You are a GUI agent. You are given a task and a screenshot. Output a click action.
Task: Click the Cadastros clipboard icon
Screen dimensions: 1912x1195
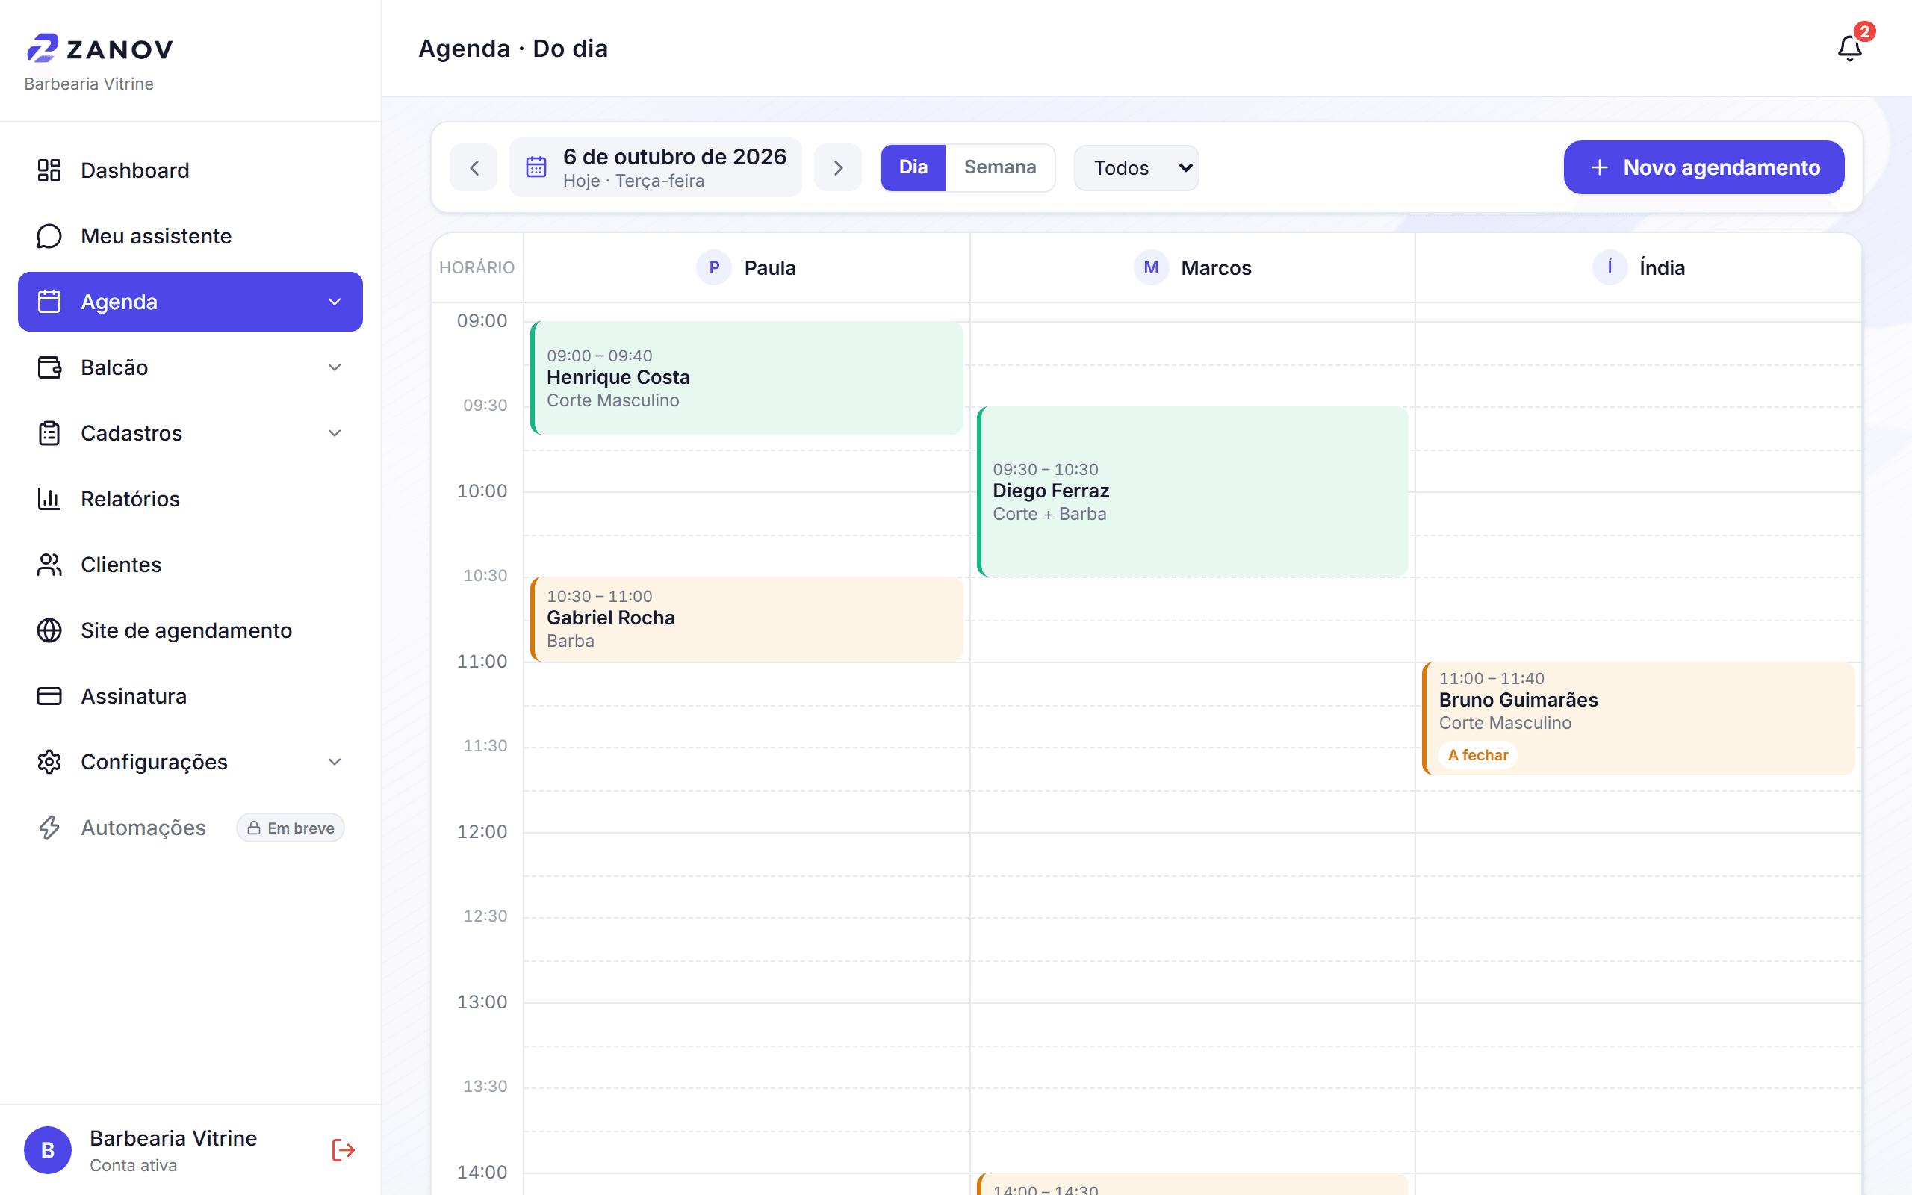(x=49, y=433)
